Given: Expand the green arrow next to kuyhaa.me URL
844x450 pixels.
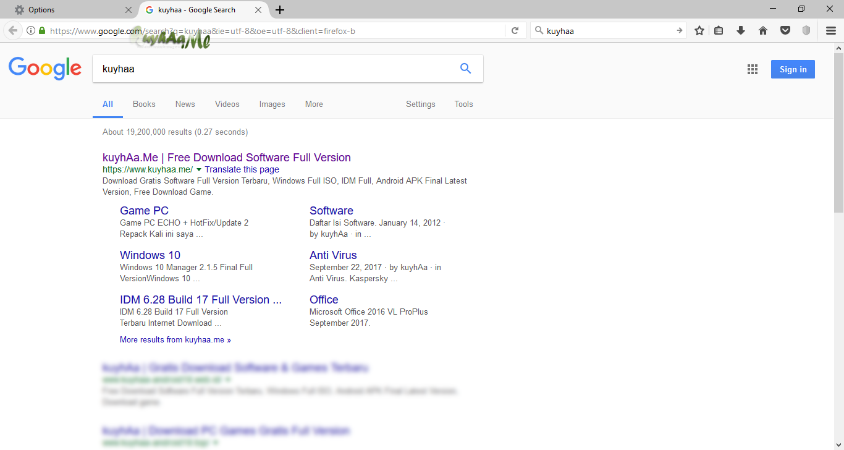Looking at the screenshot, I should click(199, 169).
